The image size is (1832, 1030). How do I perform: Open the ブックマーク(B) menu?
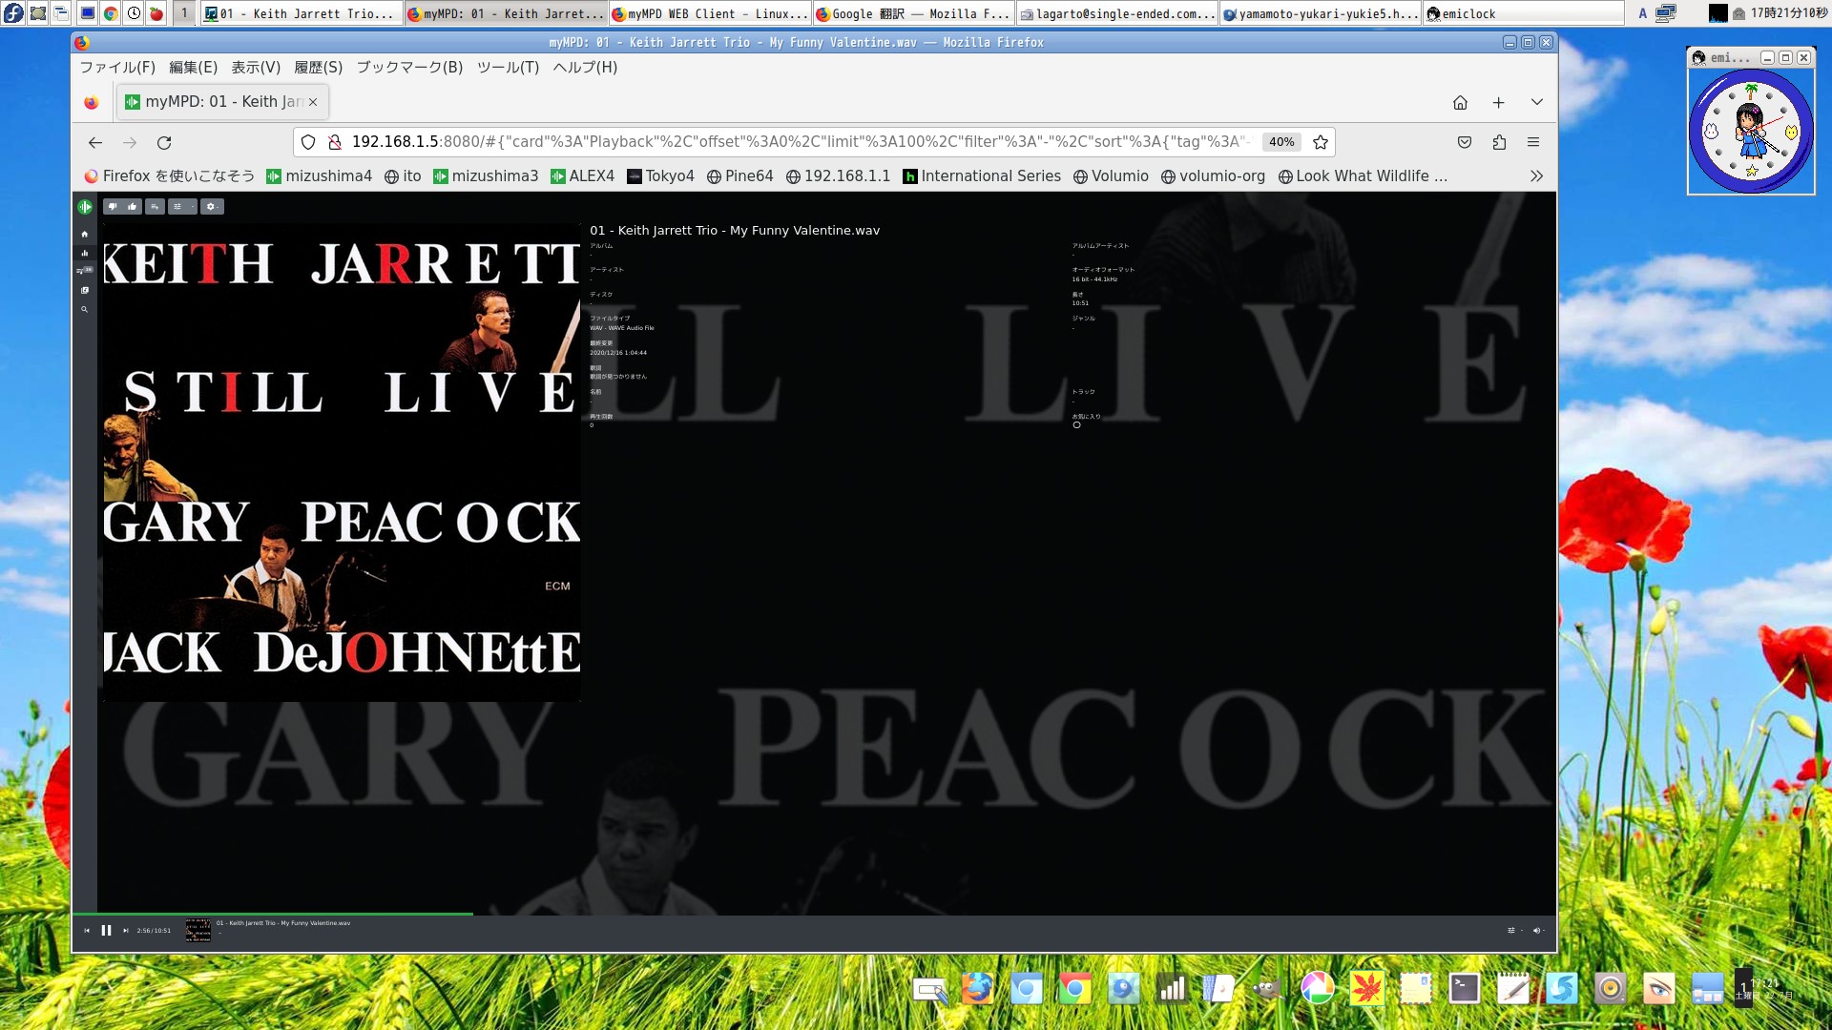409,68
